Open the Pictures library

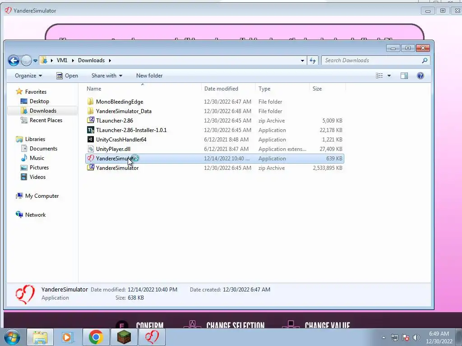39,168
